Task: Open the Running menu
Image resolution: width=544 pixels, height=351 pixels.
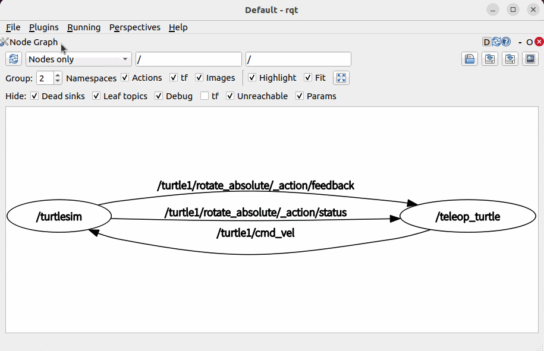Action: [x=84, y=27]
